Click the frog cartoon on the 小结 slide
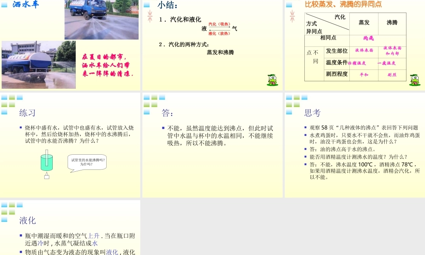Screen dimensions: 425x255 point(272,80)
